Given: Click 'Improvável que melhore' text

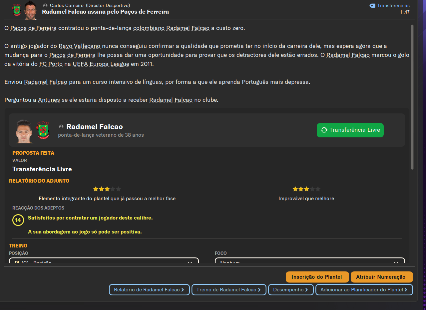Looking at the screenshot, I should [x=306, y=199].
